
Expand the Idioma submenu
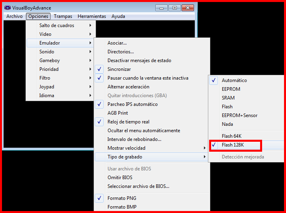tap(60, 96)
